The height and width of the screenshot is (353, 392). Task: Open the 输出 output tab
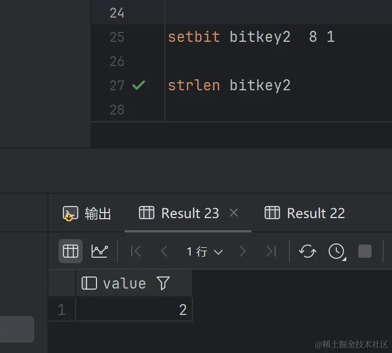click(x=87, y=214)
